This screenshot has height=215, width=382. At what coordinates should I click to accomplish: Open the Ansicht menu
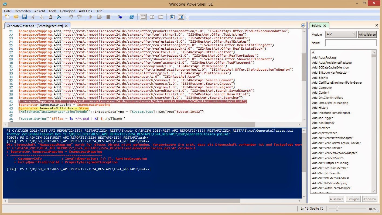[40, 11]
